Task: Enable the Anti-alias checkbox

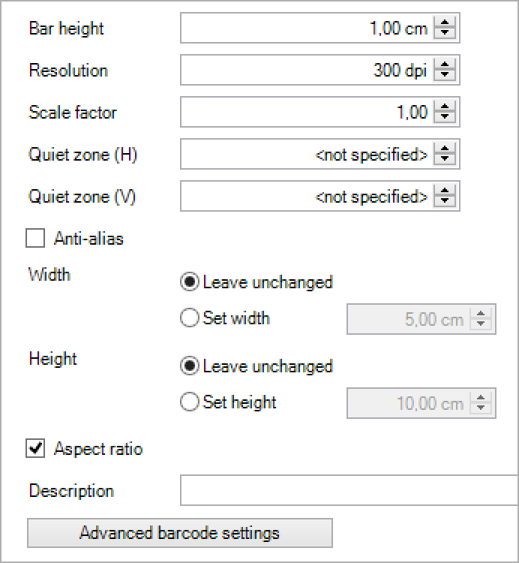Action: click(x=35, y=238)
